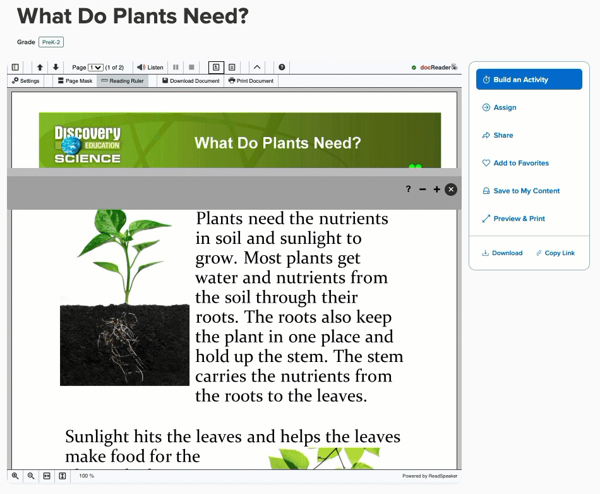
Task: Switch to layout view mode
Action: coord(216,68)
